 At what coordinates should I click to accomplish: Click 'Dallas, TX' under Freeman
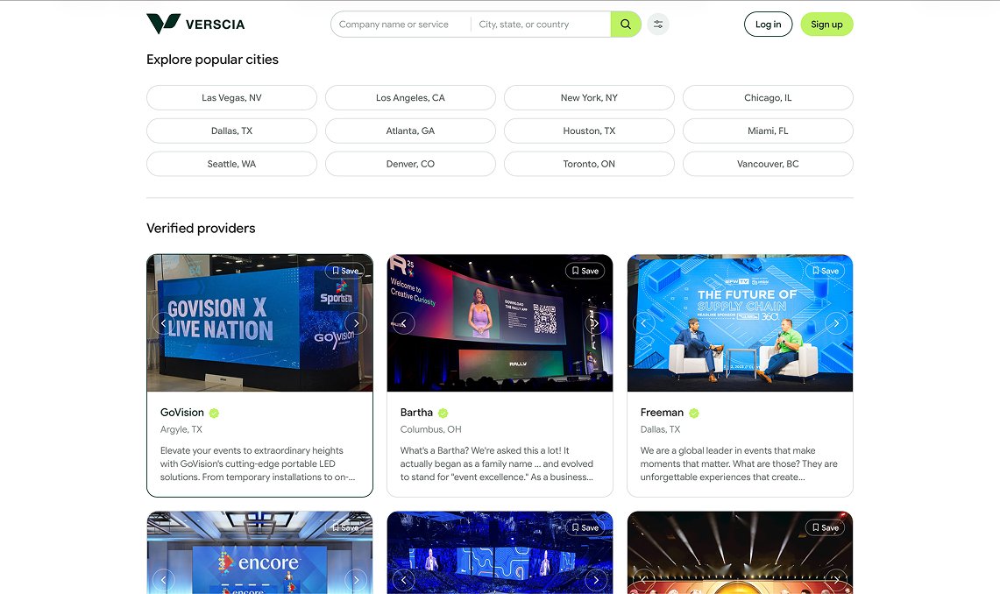pos(660,429)
